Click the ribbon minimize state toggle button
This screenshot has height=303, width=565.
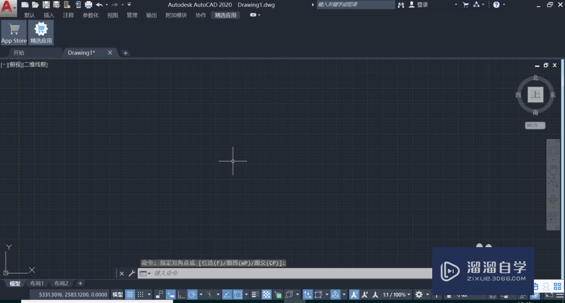point(253,15)
